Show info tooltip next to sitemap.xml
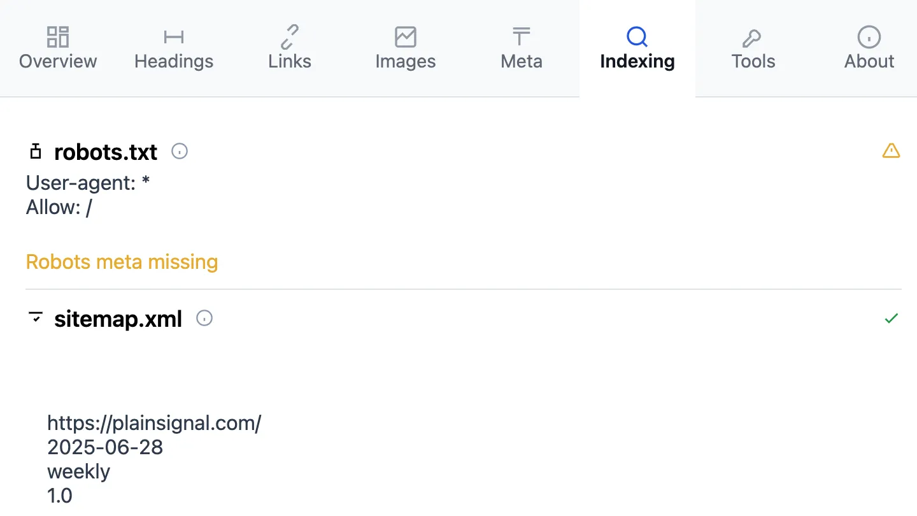The width and height of the screenshot is (917, 516). pyautogui.click(x=204, y=318)
